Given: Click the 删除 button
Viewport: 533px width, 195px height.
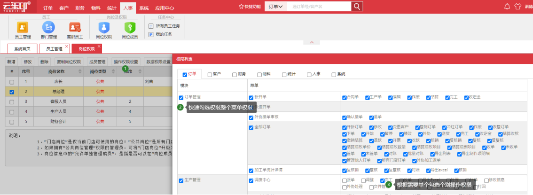Looking at the screenshot, I should [x=44, y=62].
